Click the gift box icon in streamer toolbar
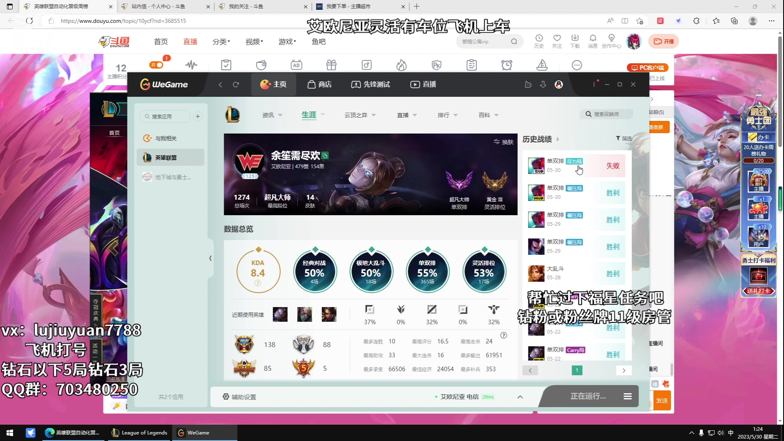The height and width of the screenshot is (441, 784). coord(331,65)
